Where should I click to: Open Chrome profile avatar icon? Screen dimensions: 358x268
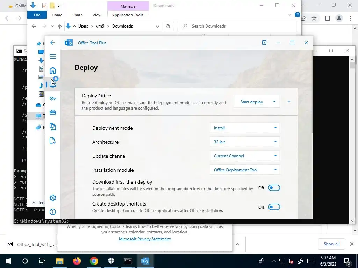[339, 18]
